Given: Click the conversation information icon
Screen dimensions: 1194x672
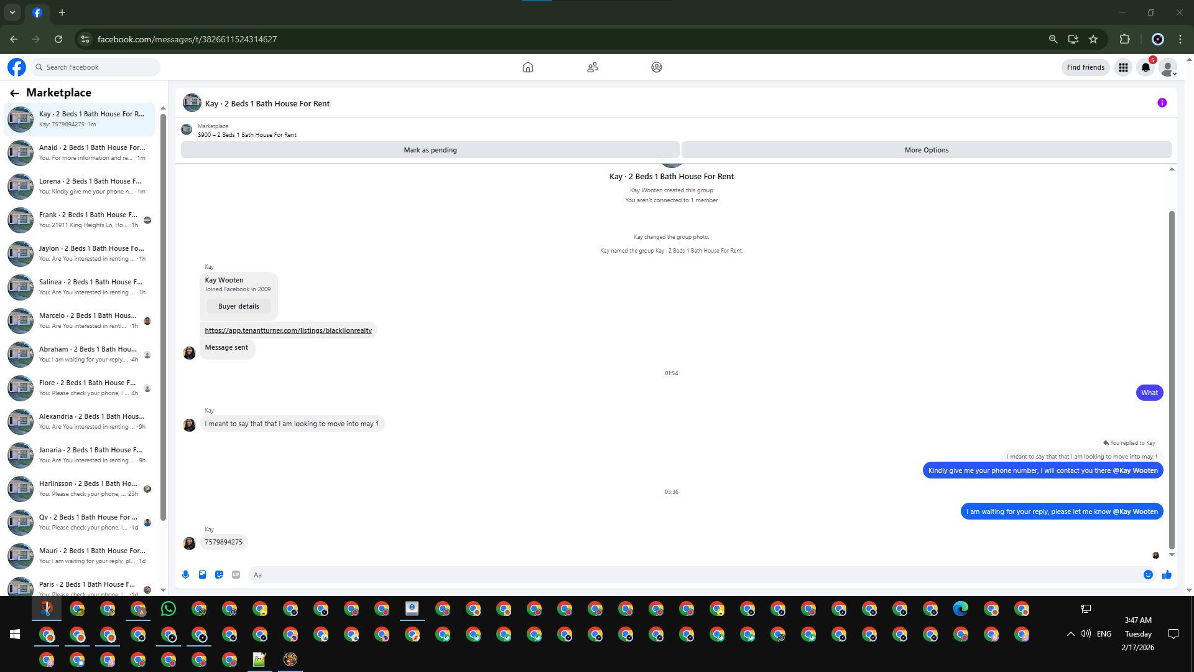Looking at the screenshot, I should click(x=1162, y=103).
